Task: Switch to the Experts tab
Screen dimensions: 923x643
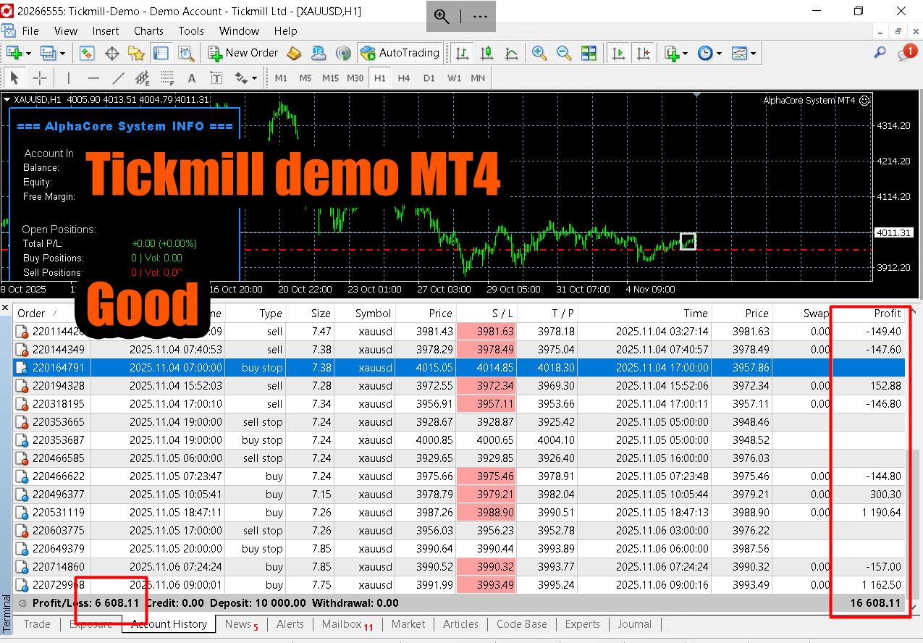Action: 583,624
